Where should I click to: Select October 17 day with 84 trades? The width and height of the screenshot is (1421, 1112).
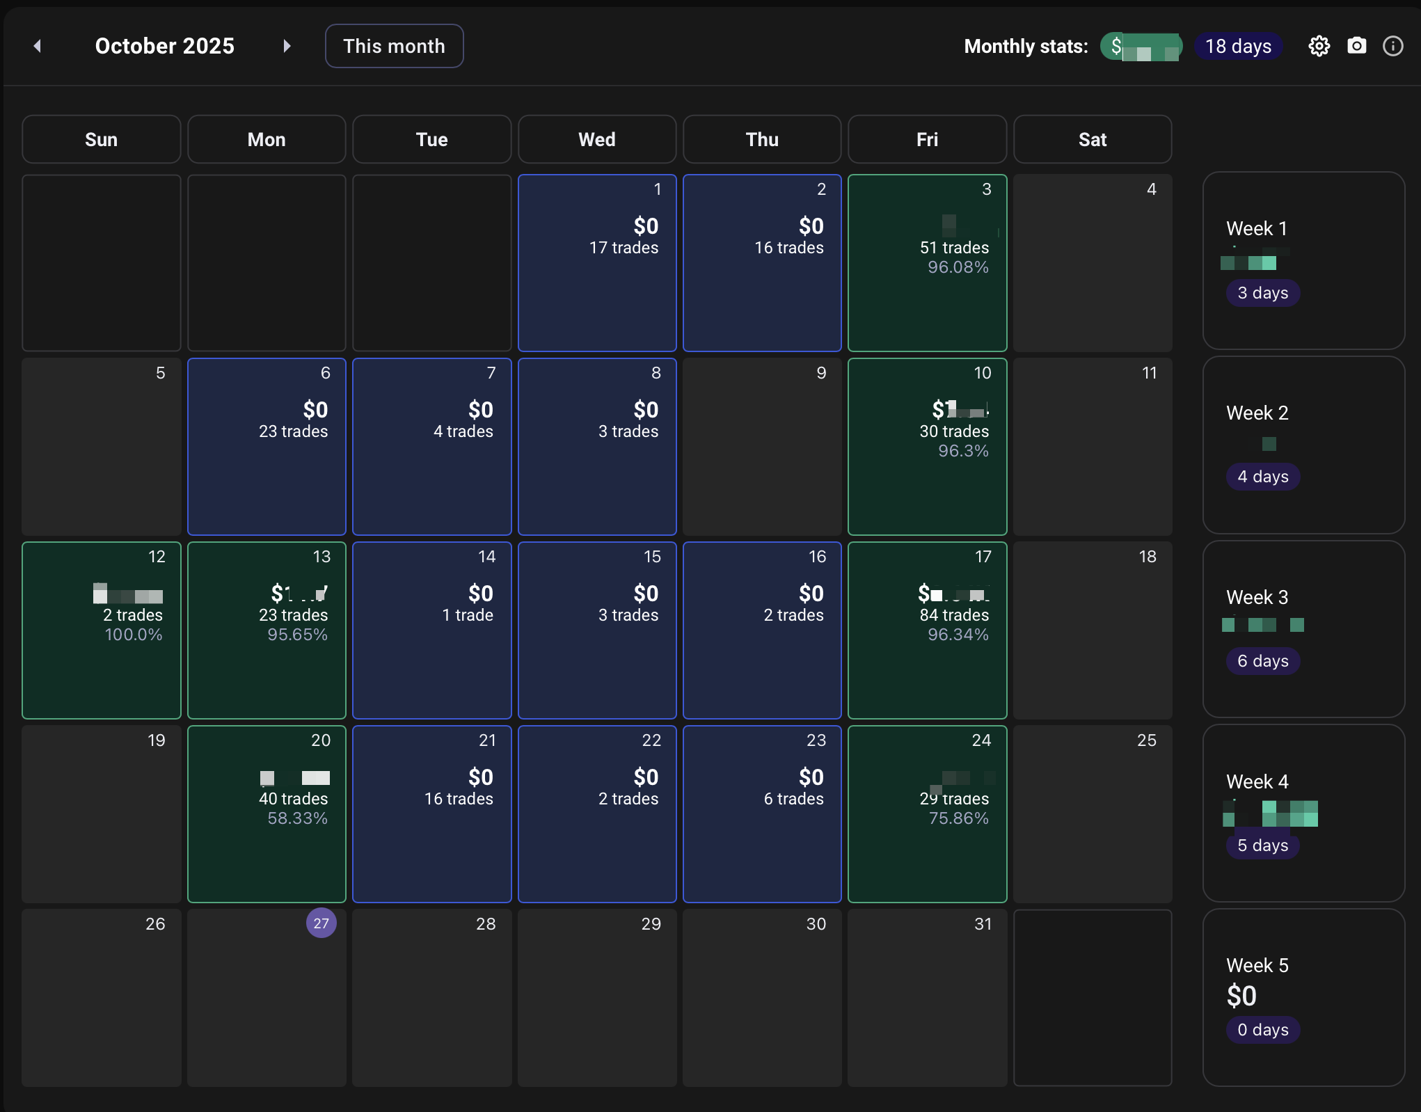(x=927, y=630)
